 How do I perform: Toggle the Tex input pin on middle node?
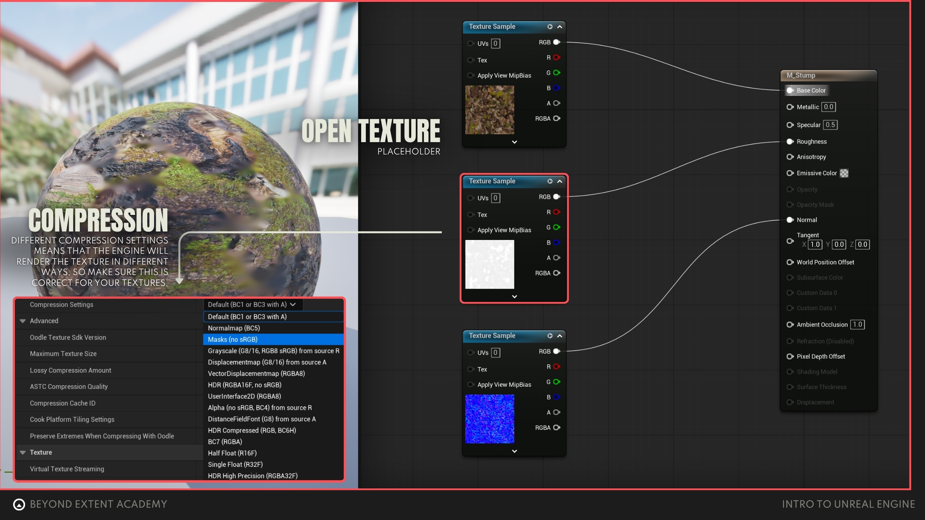click(471, 215)
